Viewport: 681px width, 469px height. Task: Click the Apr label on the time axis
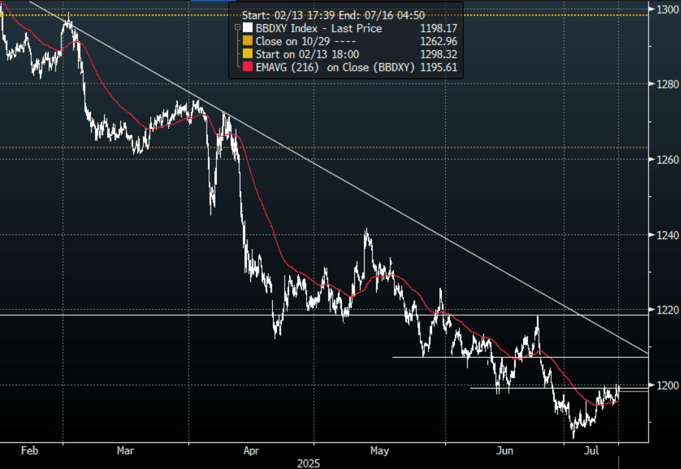[251, 451]
